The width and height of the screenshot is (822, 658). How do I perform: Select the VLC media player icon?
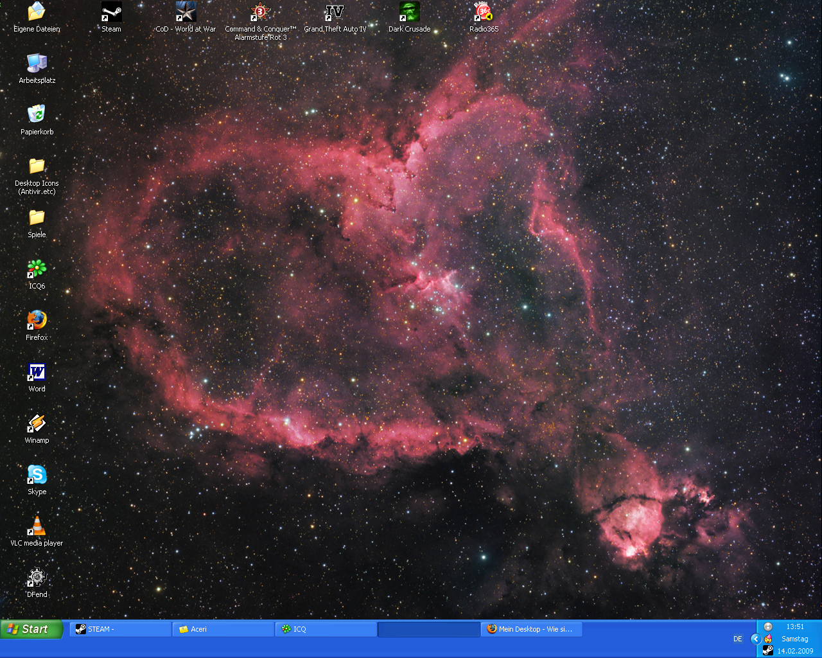point(37,526)
